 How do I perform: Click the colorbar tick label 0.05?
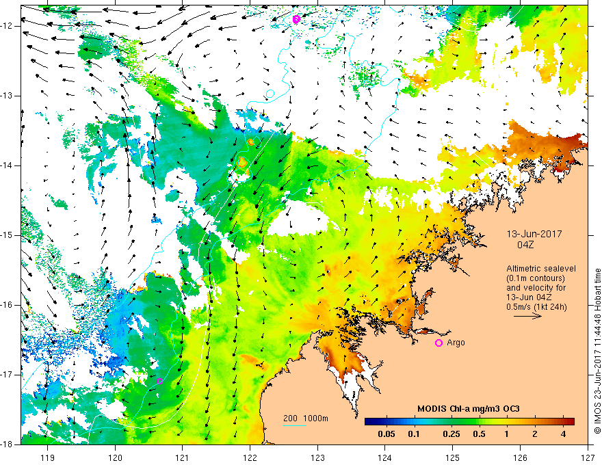pyautogui.click(x=387, y=434)
